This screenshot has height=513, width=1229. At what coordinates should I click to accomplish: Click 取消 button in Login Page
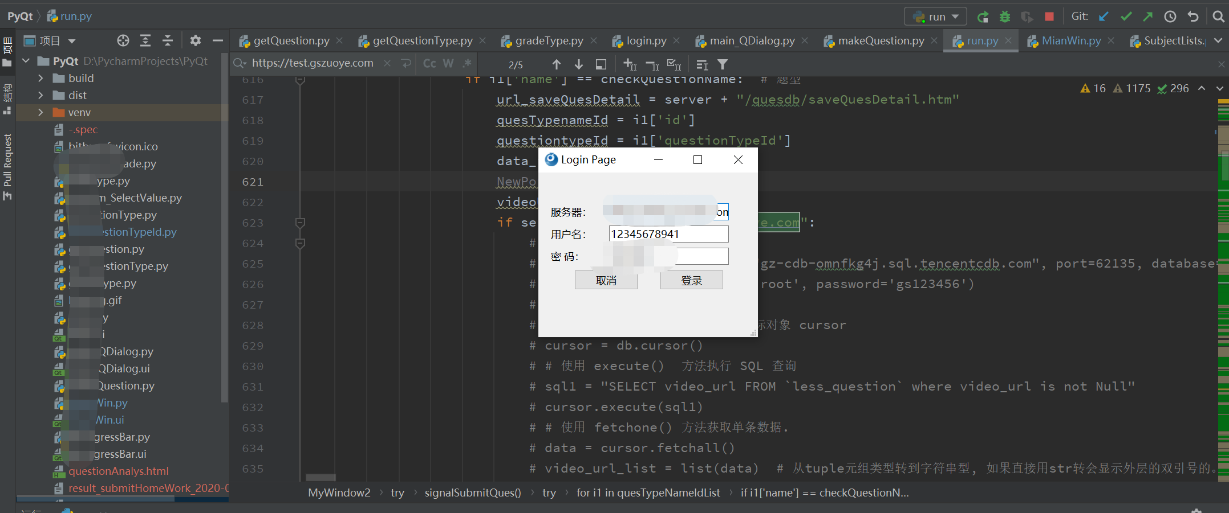tap(606, 280)
